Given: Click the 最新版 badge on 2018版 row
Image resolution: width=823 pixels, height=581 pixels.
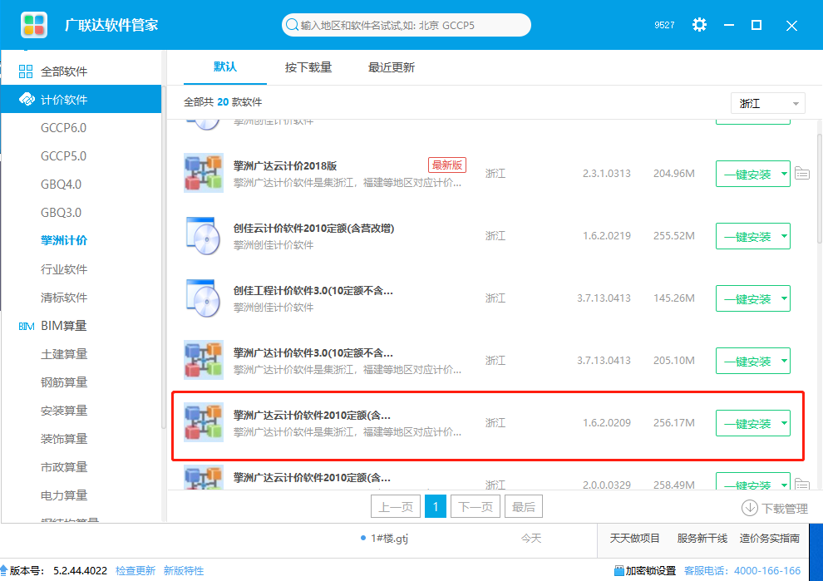Looking at the screenshot, I should tap(447, 165).
